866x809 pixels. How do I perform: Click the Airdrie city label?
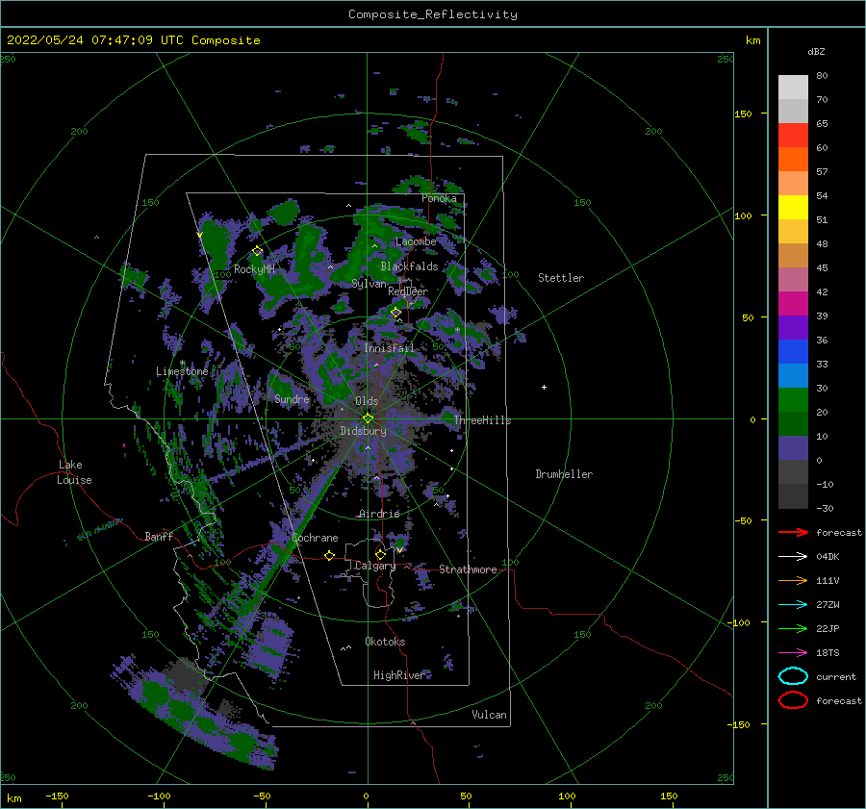coord(379,514)
